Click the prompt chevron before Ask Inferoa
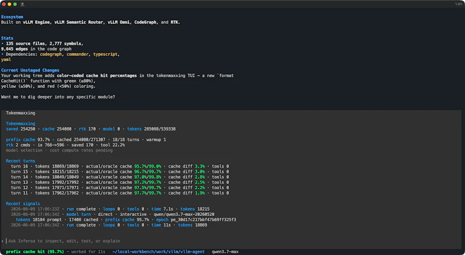This screenshot has height=255, width=465. point(2,241)
